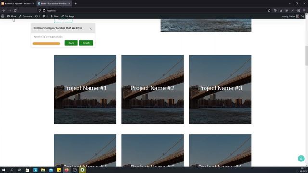Open the Howdy user account menu
The height and width of the screenshot is (173, 308).
(290, 16)
